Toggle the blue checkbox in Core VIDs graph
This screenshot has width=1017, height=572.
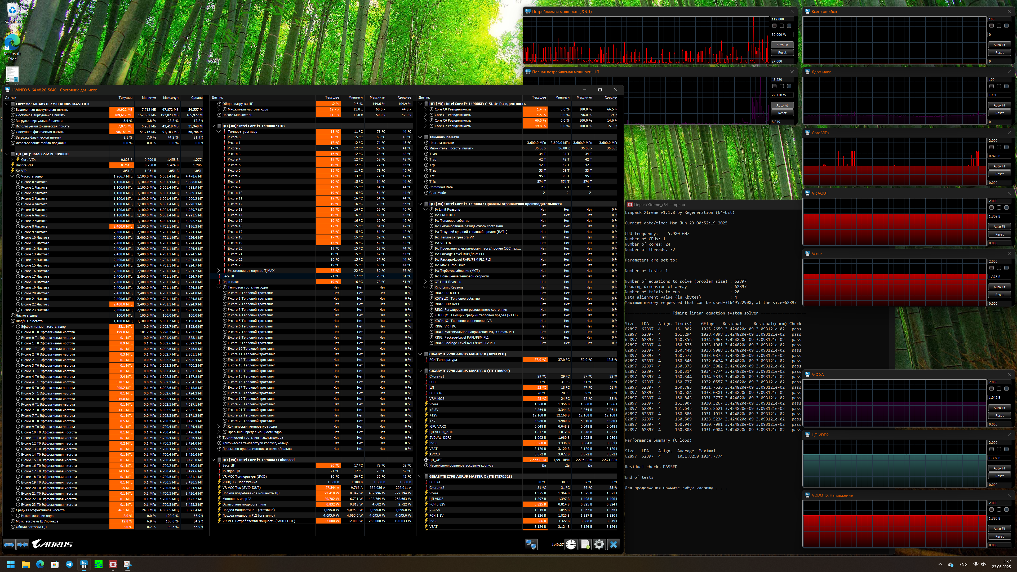pyautogui.click(x=1006, y=147)
